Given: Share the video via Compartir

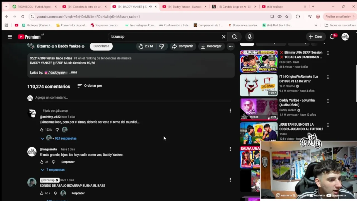Looking at the screenshot, I should click(182, 46).
